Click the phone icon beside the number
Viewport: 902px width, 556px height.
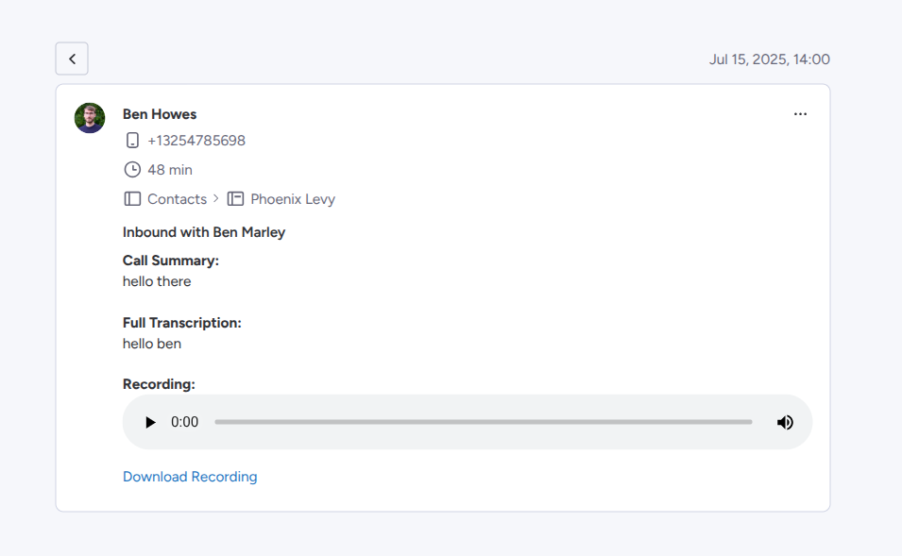pyautogui.click(x=132, y=141)
